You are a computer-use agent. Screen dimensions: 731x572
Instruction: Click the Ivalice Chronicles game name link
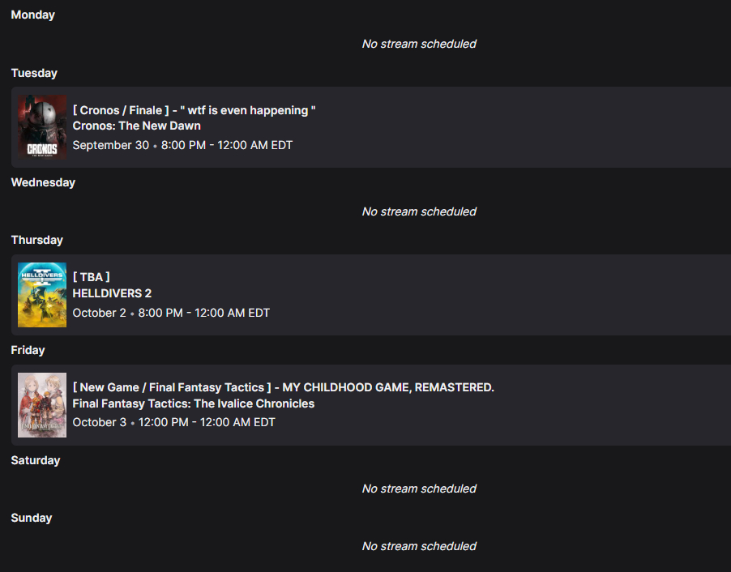(x=193, y=403)
